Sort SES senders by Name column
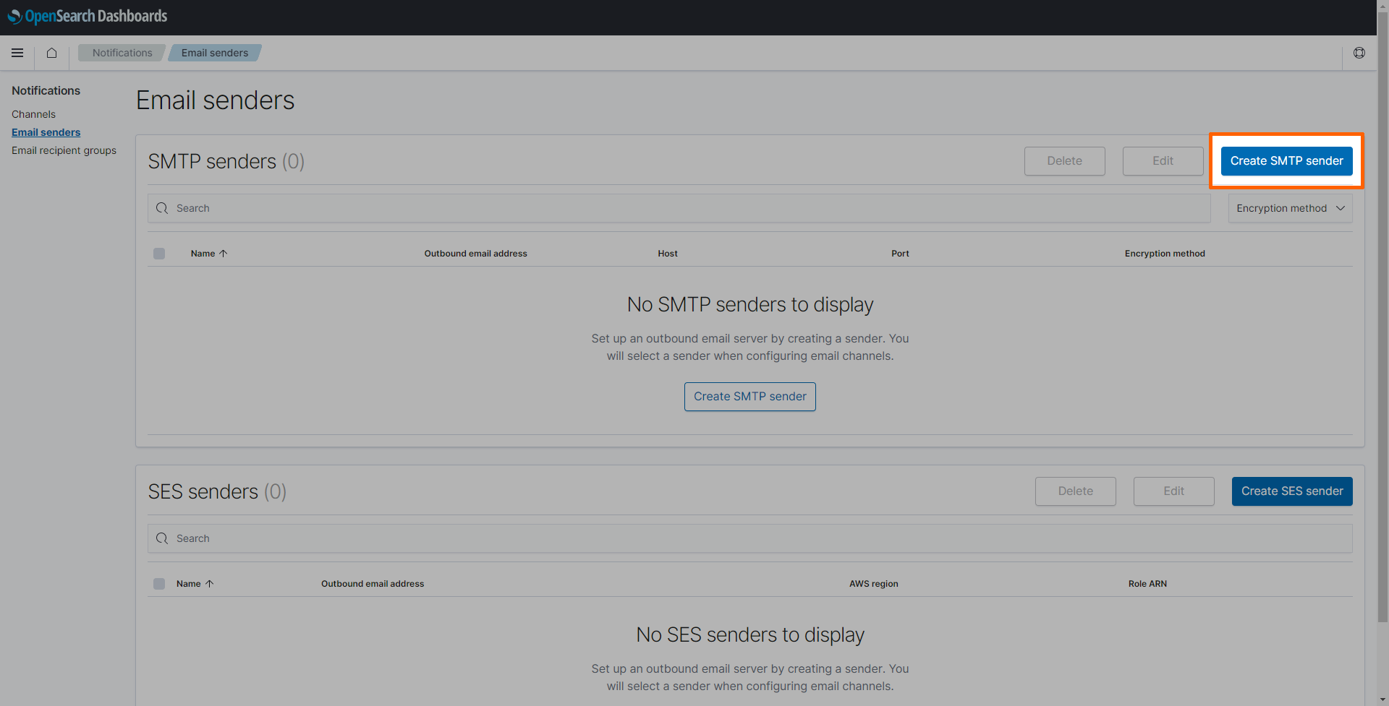 click(195, 584)
